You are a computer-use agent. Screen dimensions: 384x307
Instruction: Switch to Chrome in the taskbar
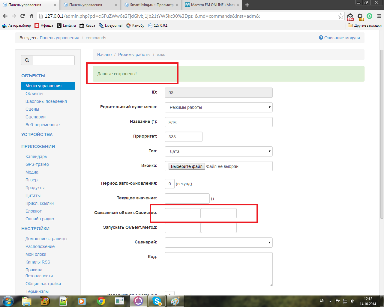(101, 301)
